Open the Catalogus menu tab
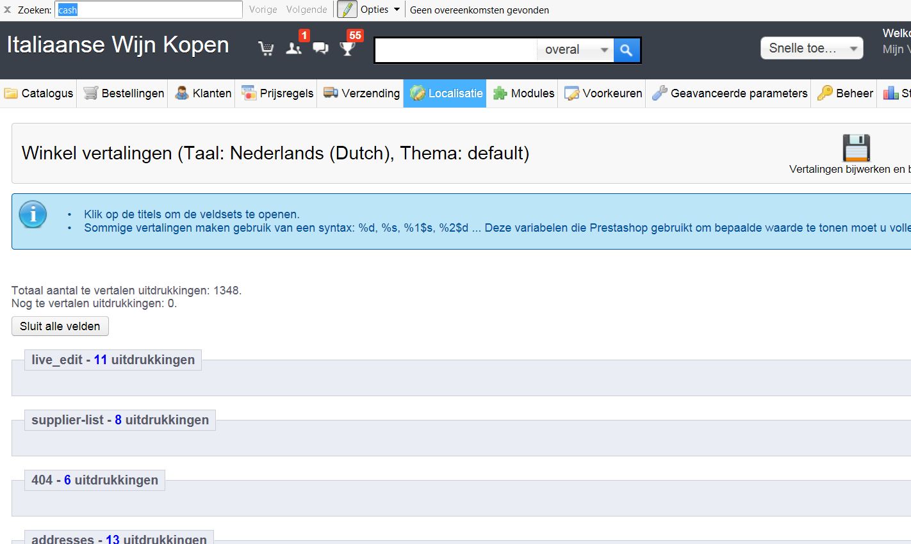911x544 pixels. tap(38, 93)
